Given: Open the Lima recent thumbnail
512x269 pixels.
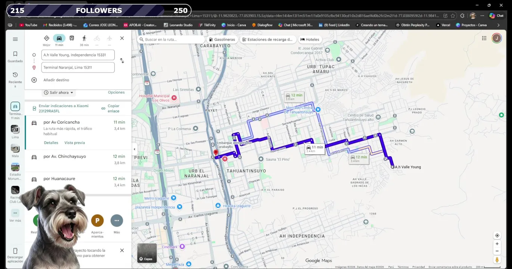Looking at the screenshot, I should coord(15,129).
